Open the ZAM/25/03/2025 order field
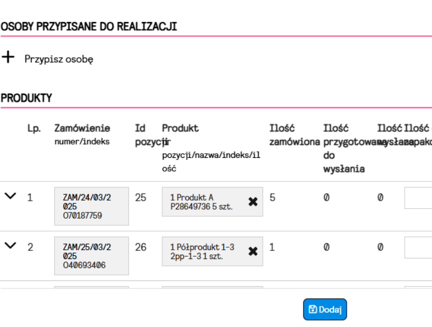Viewport: 432px width, 327px height. pyautogui.click(x=92, y=256)
